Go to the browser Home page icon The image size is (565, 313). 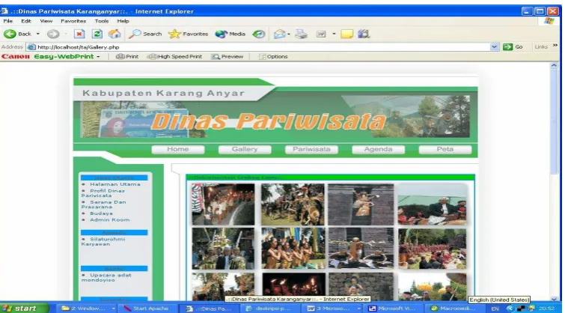(x=114, y=34)
